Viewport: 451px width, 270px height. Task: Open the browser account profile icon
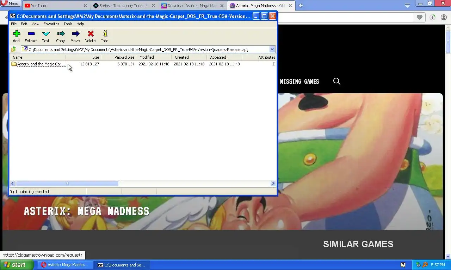tap(444, 17)
